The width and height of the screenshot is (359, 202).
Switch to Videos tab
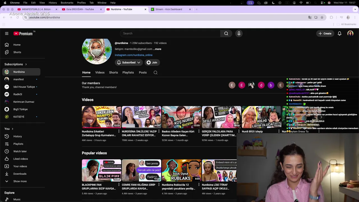pos(100,72)
